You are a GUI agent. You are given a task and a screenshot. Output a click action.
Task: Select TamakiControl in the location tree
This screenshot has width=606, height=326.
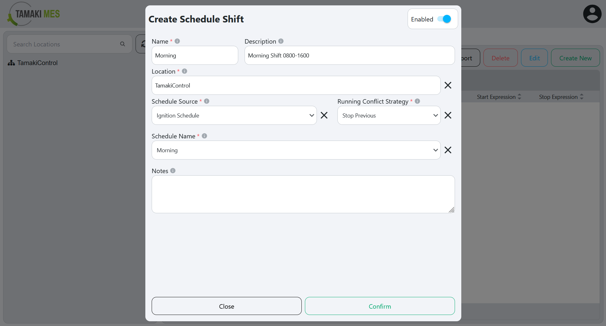point(37,63)
